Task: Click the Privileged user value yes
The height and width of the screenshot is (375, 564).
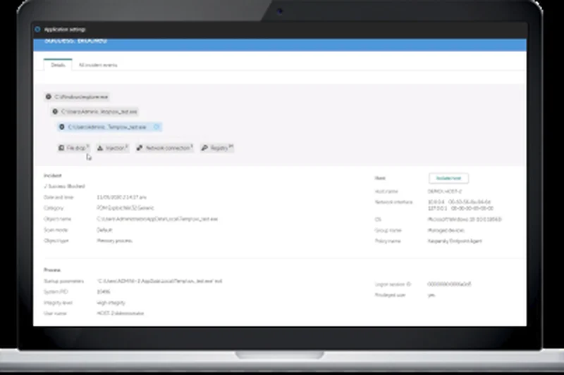Action: pos(431,295)
